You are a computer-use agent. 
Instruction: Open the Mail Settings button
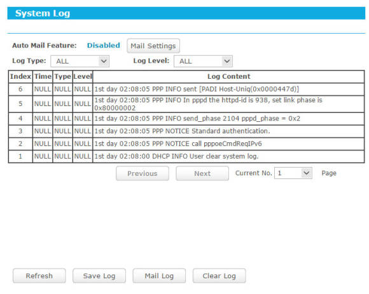(x=153, y=46)
